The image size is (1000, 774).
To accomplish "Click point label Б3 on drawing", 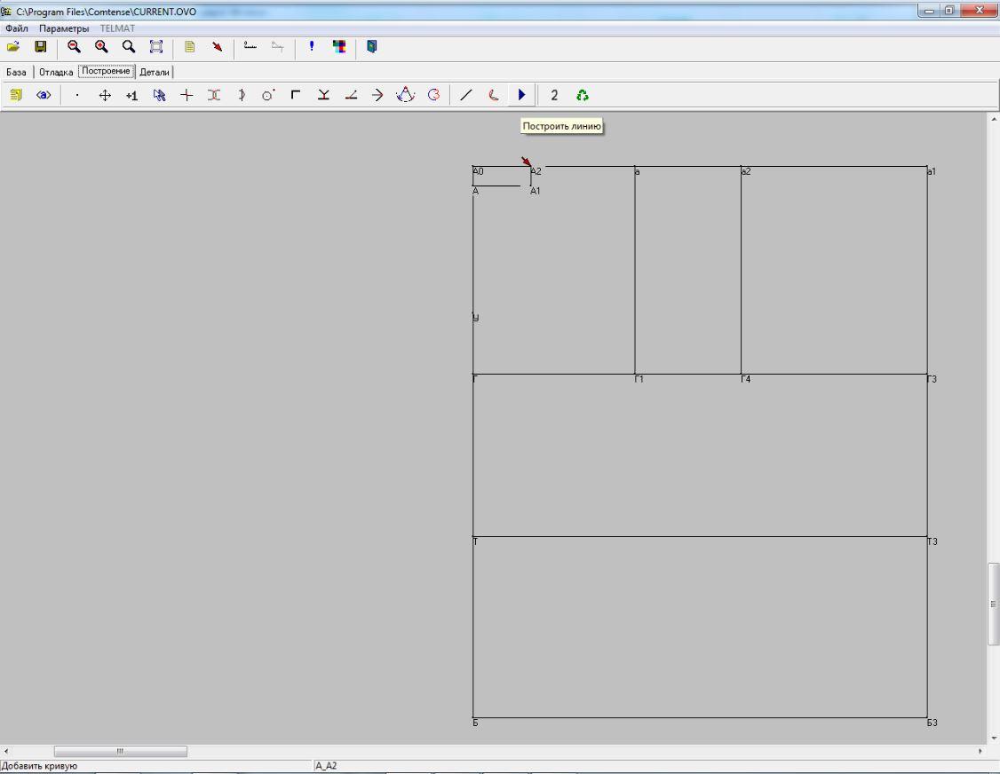I will tap(932, 723).
